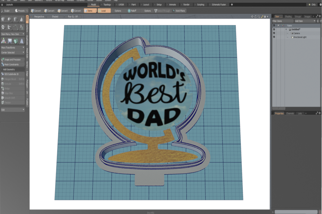The width and height of the screenshot is (322, 214).
Task: Toggle visibility of Untitled scene
Action: tap(274, 30)
